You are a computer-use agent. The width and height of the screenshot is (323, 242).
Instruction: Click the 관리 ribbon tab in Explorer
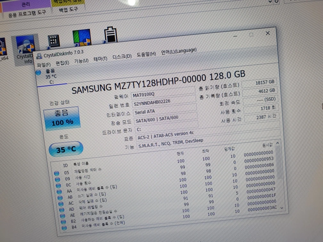click(26, 4)
